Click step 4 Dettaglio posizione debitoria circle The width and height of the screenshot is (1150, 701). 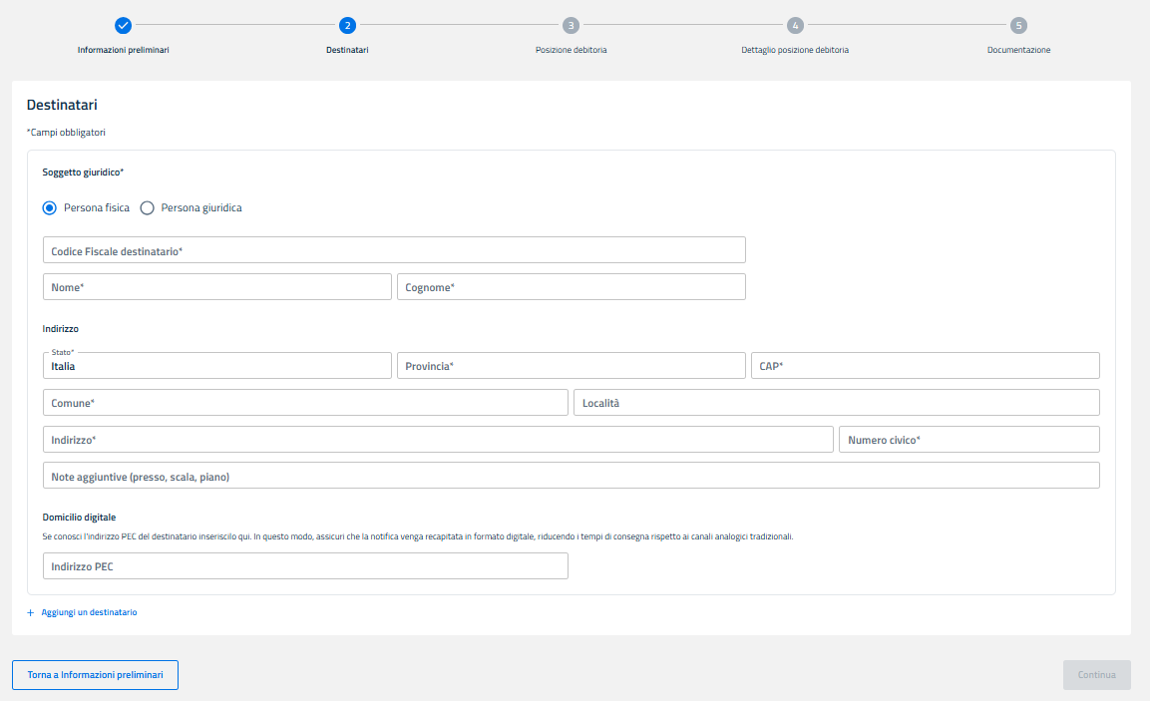pos(795,25)
